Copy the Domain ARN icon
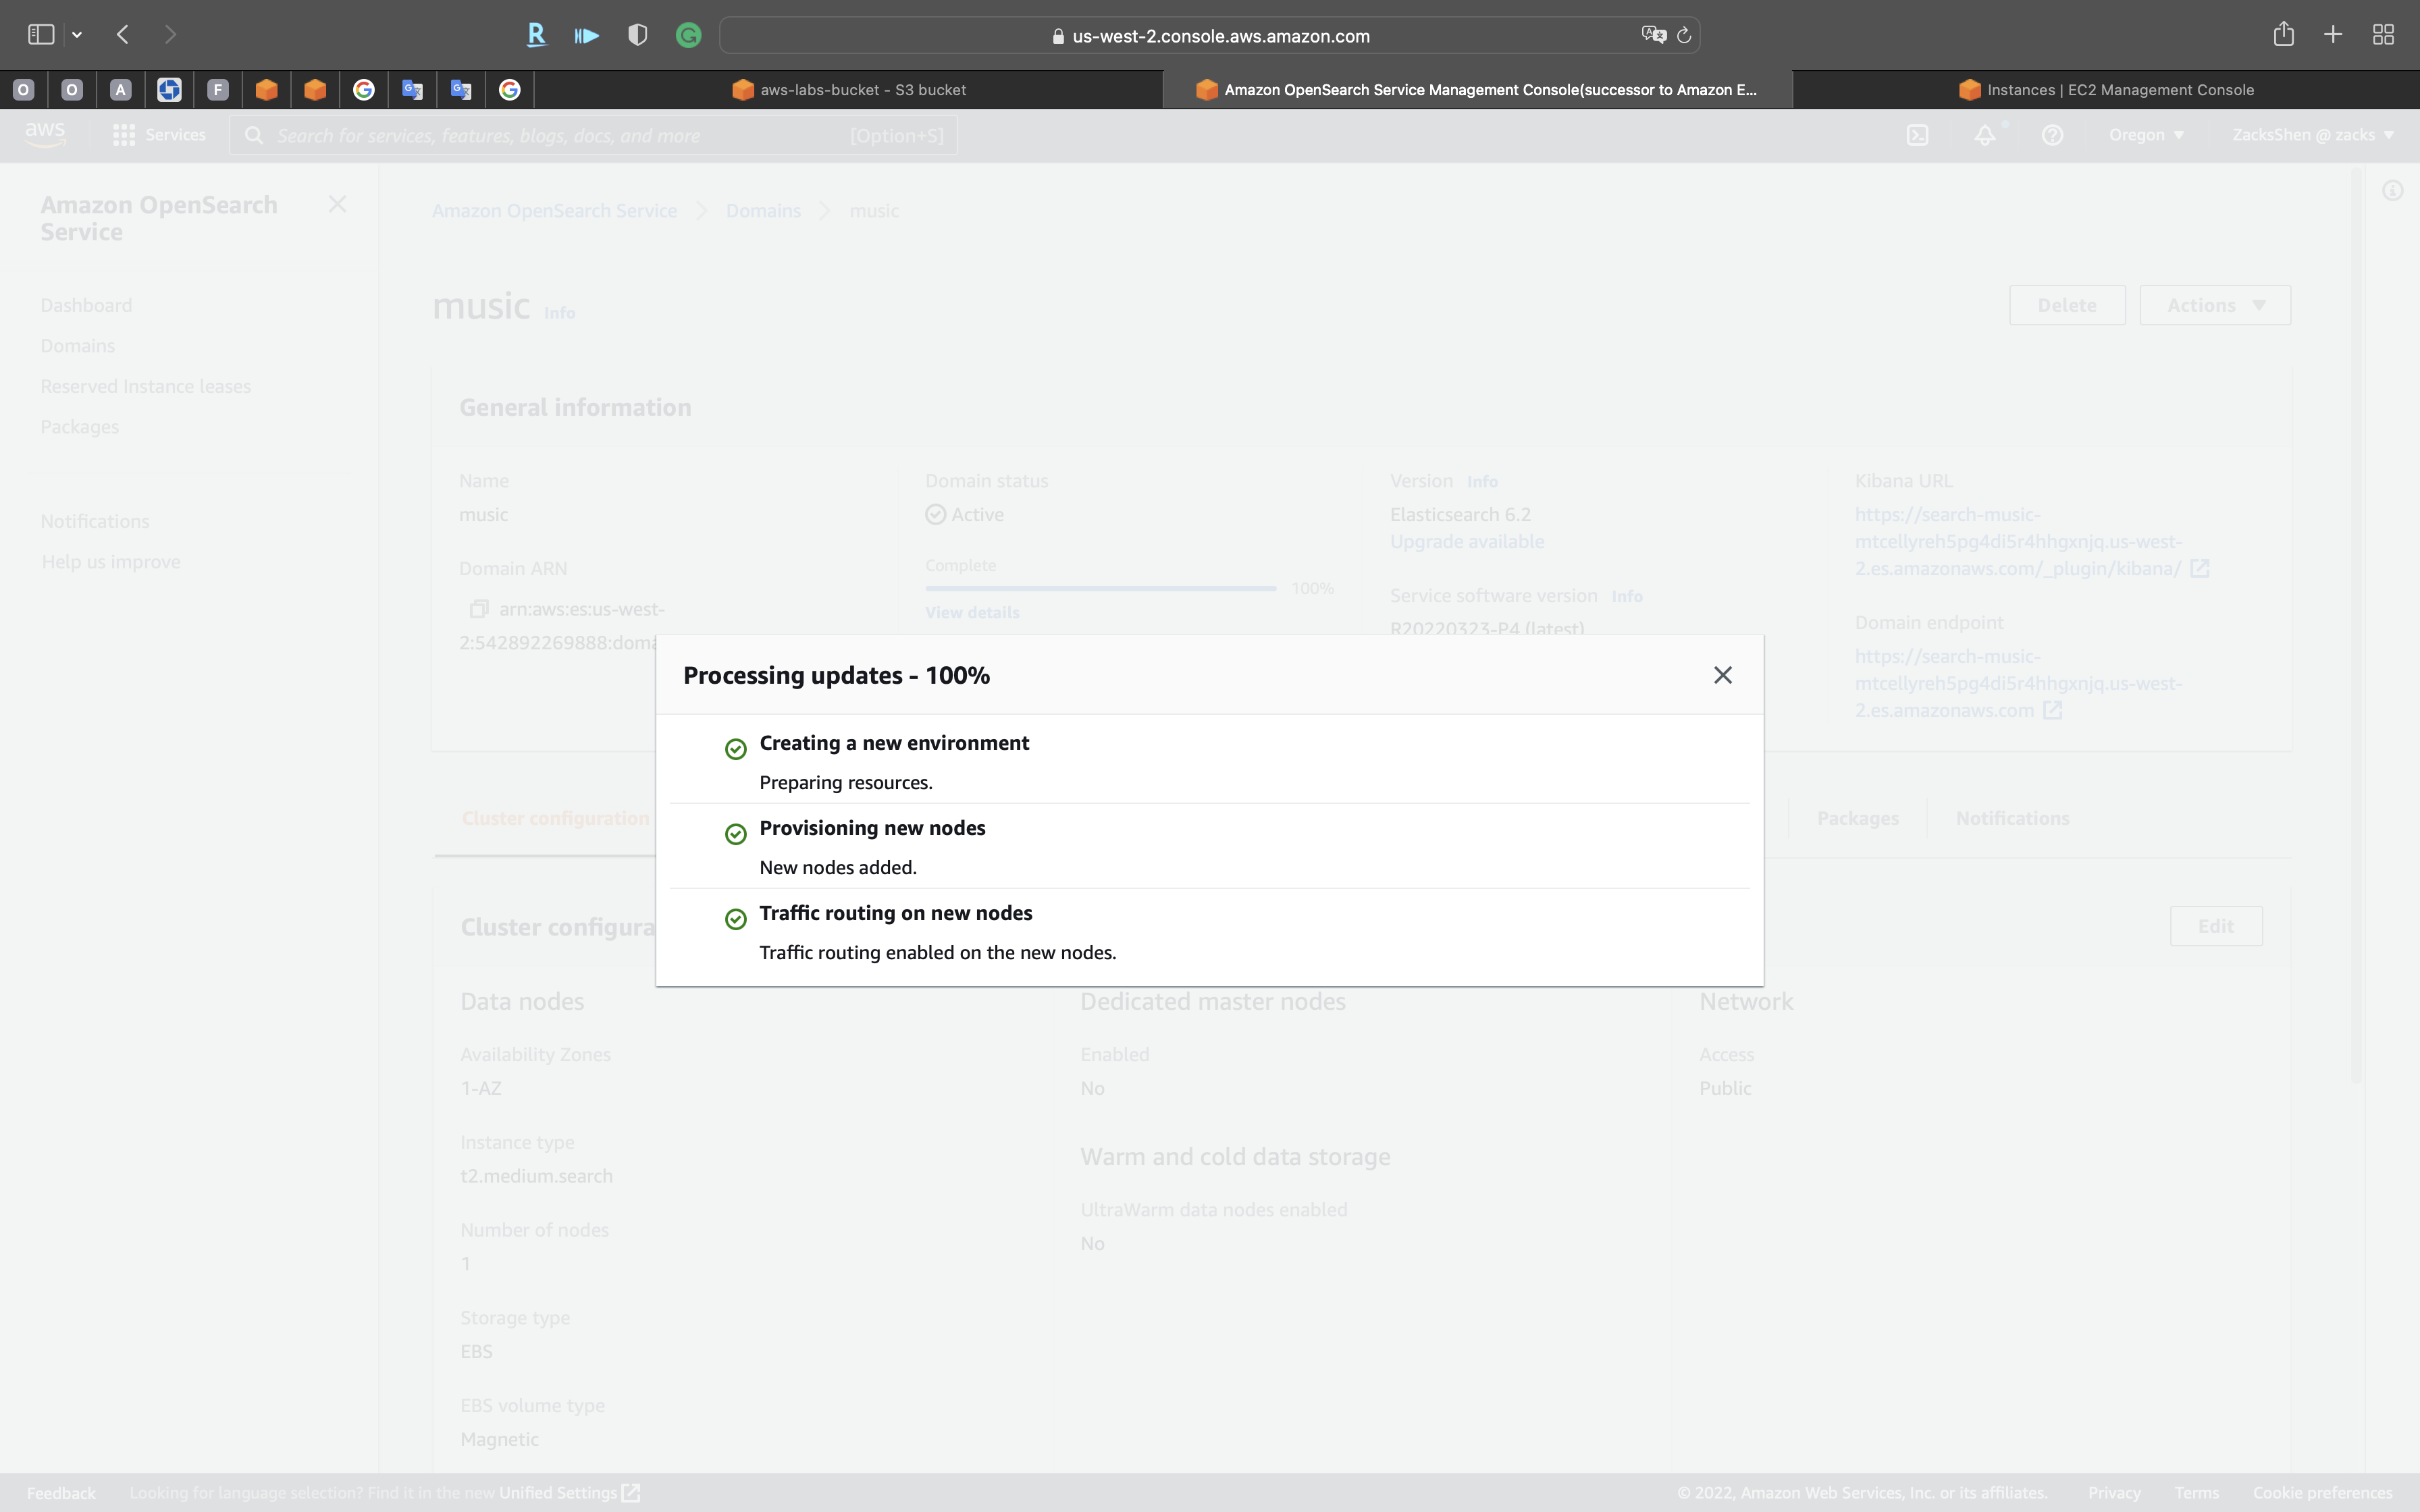This screenshot has height=1512, width=2420. tap(479, 609)
